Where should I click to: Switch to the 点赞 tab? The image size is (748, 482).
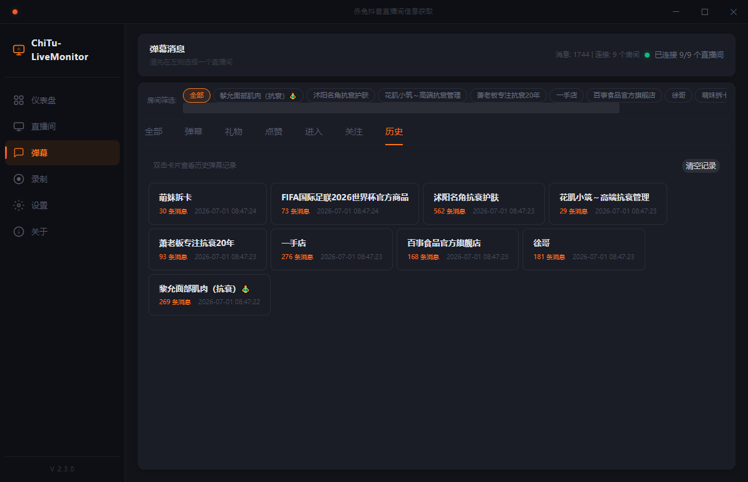274,131
